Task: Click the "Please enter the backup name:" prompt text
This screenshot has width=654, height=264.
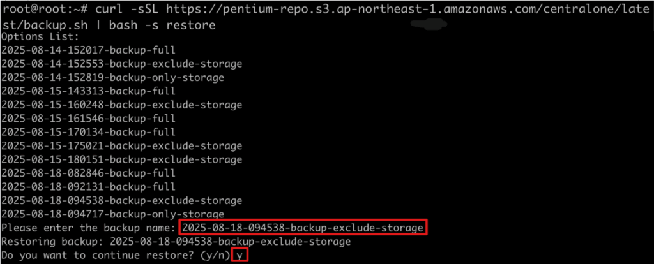Action: pos(88,228)
